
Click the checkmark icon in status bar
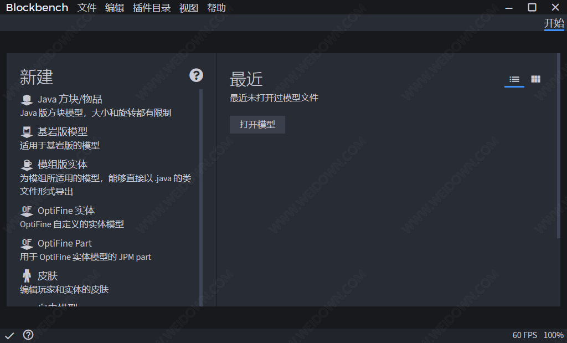[x=10, y=336]
